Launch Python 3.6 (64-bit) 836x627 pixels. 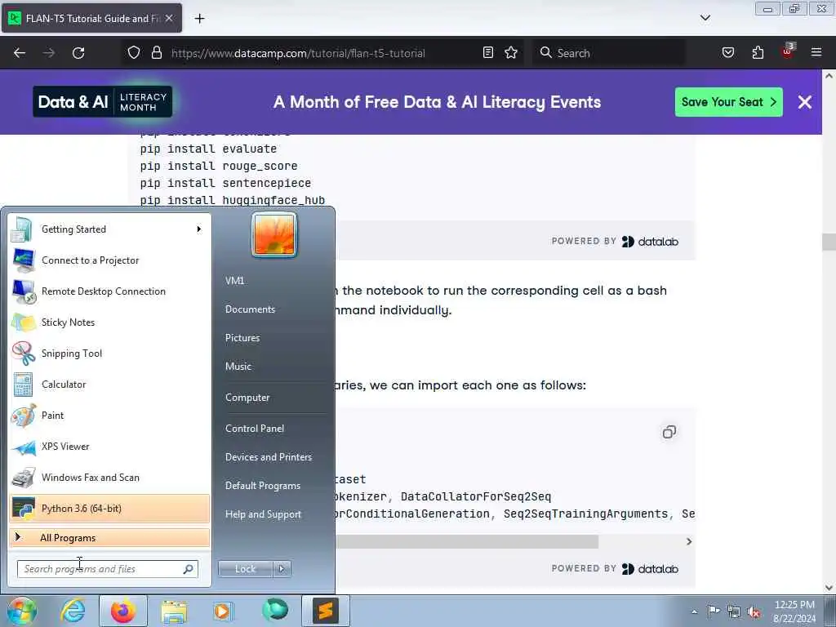coord(109,509)
